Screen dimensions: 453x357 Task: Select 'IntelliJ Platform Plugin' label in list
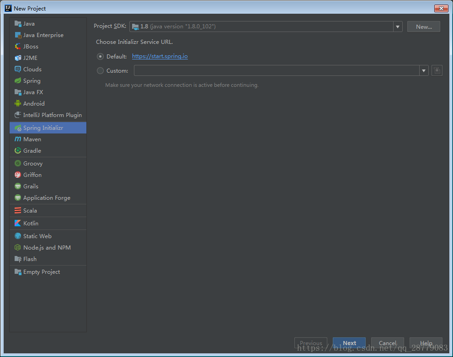(52, 115)
